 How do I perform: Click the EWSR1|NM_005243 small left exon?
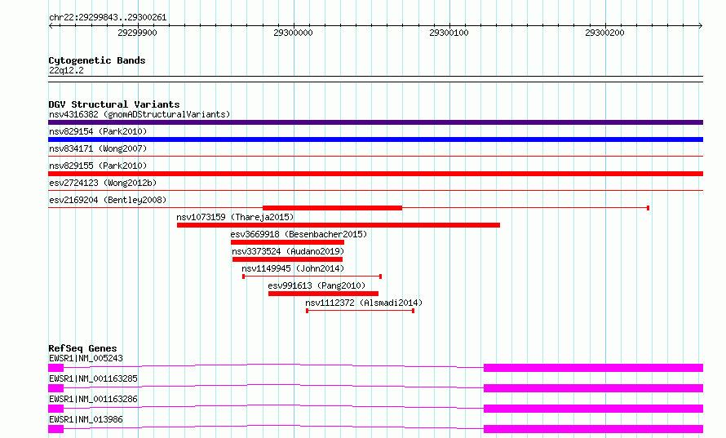[56, 368]
